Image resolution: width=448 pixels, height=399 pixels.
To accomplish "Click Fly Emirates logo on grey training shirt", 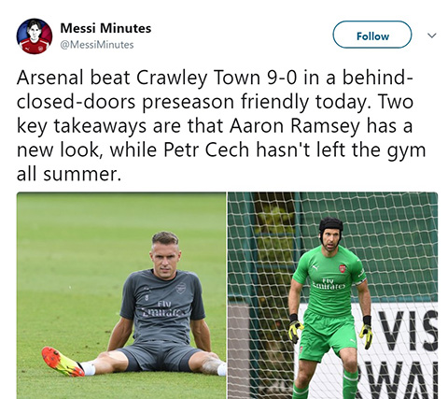I will coord(162,308).
